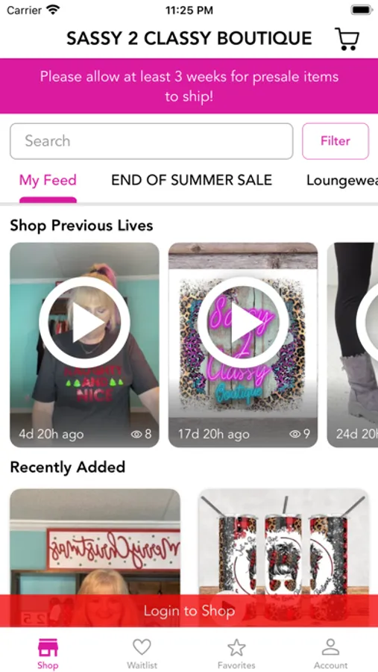Play the Sassy 2 Classy logo video
Image resolution: width=378 pixels, height=672 pixels.
click(243, 323)
